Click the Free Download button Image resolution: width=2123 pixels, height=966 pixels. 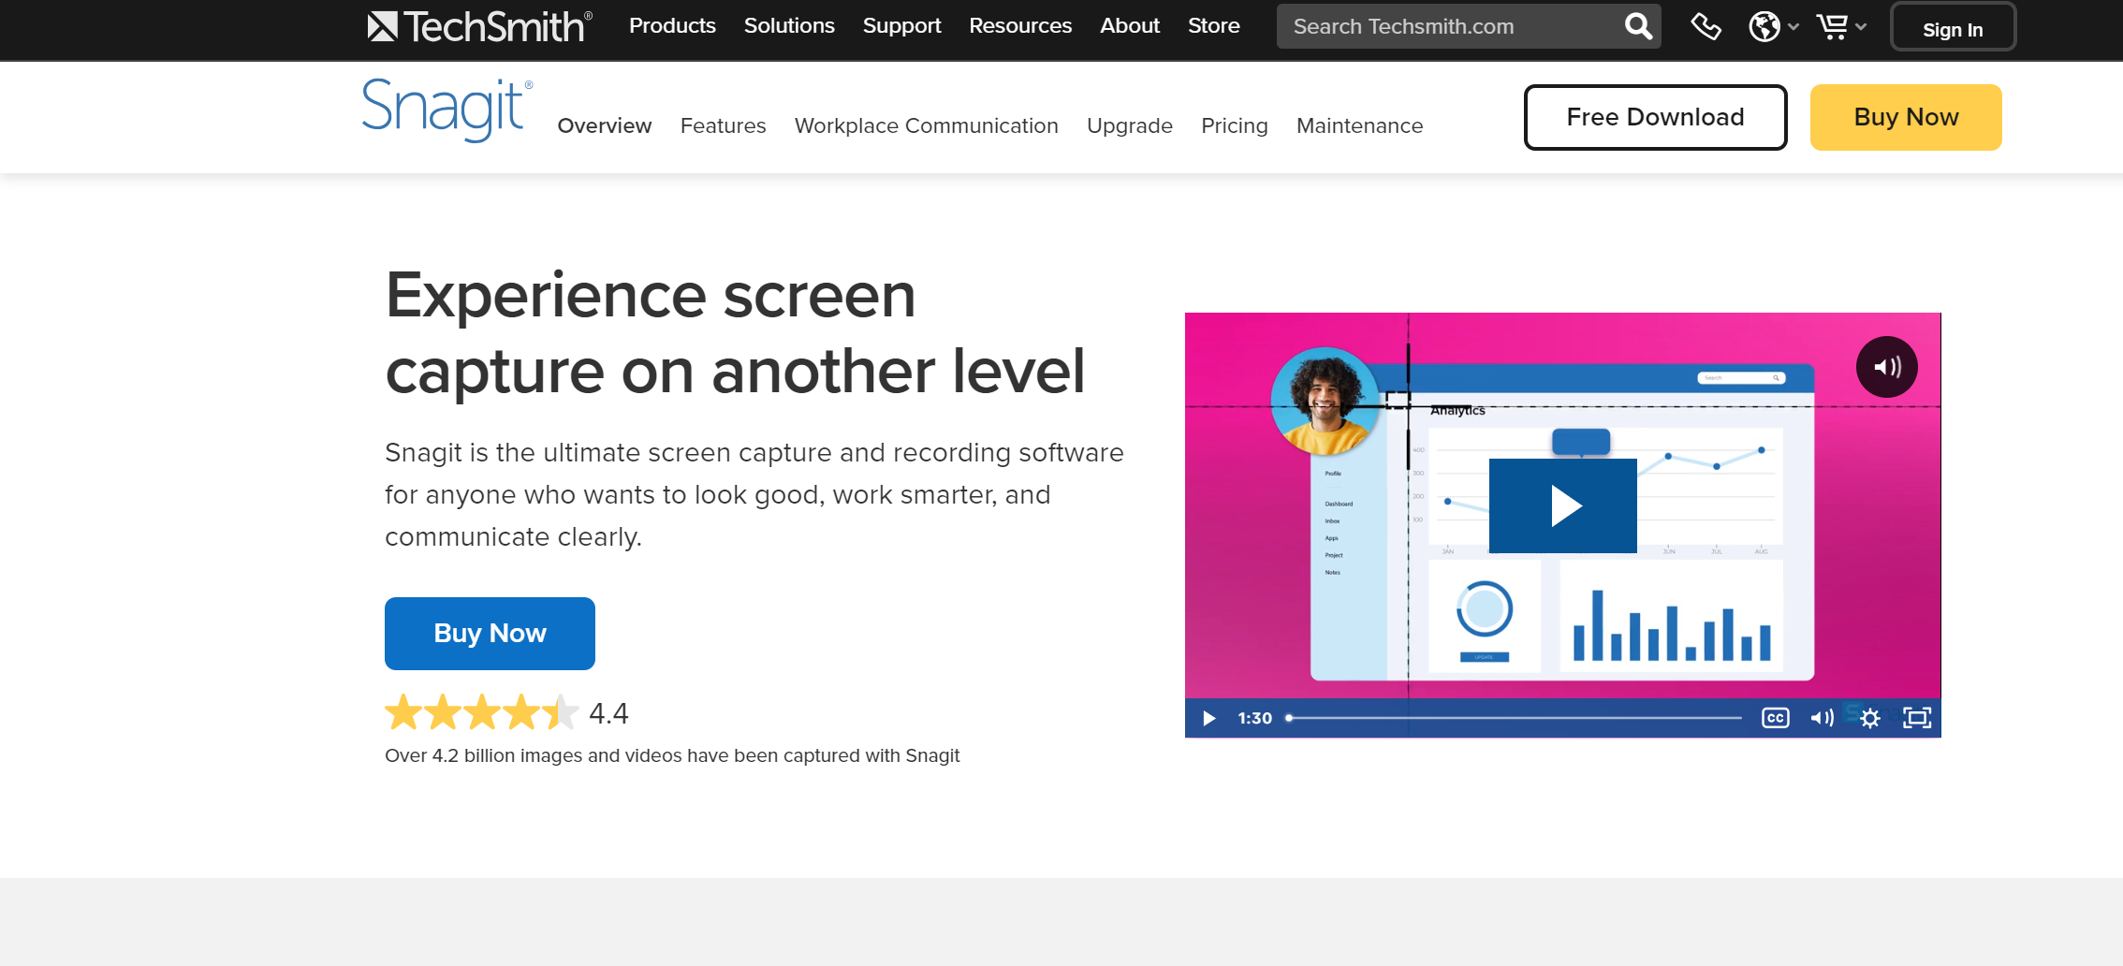coord(1655,117)
